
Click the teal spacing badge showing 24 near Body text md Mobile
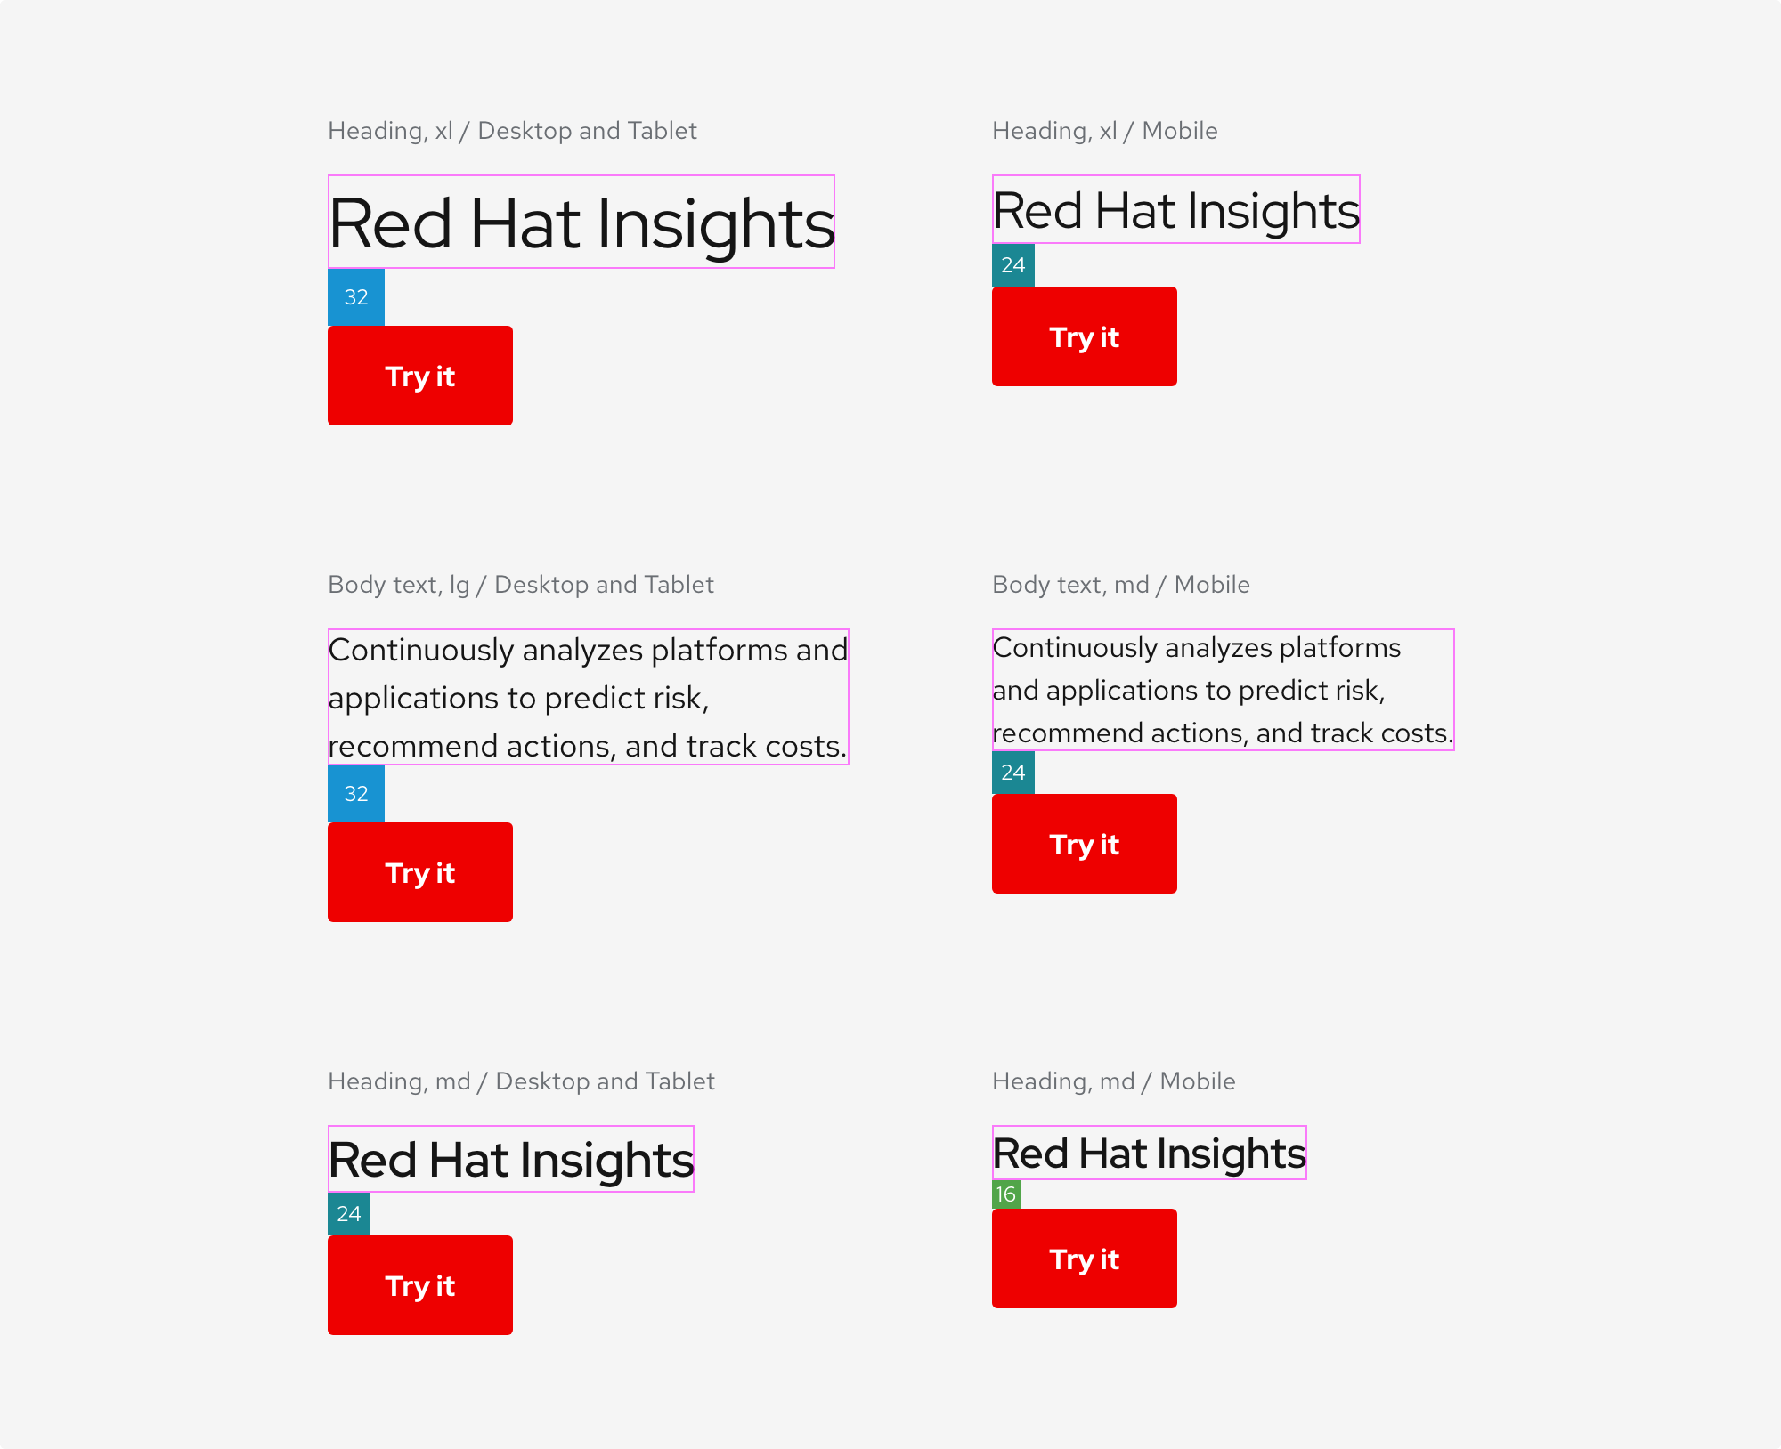pos(1012,770)
